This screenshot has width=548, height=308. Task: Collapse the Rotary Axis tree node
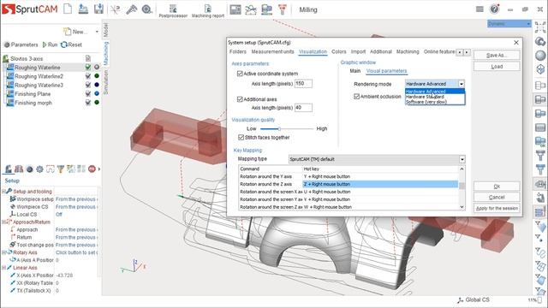pyautogui.click(x=3, y=252)
